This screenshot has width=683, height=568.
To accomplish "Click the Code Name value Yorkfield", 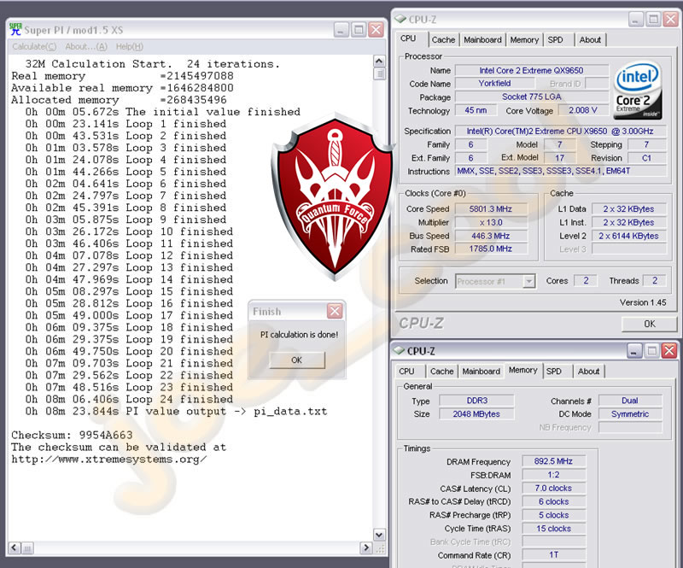I will [x=494, y=83].
